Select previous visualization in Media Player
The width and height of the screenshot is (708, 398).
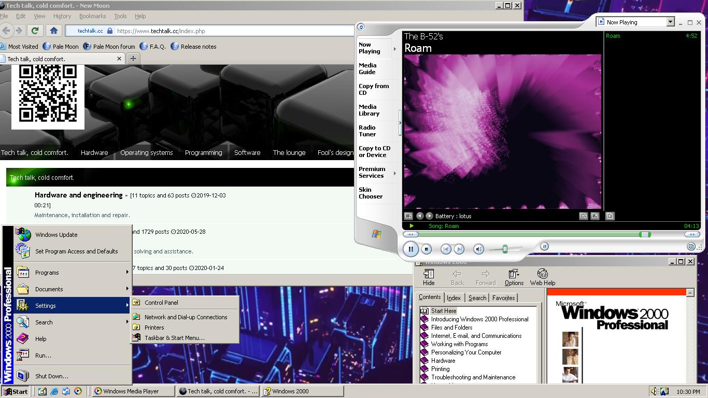point(420,216)
